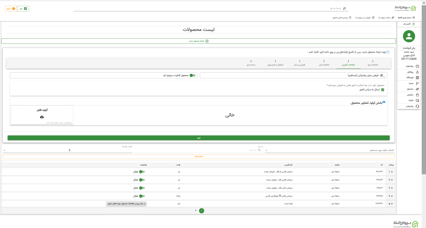Toggle فروش بدون پشتیبانی (مستقیم) switch

(x=383, y=75)
